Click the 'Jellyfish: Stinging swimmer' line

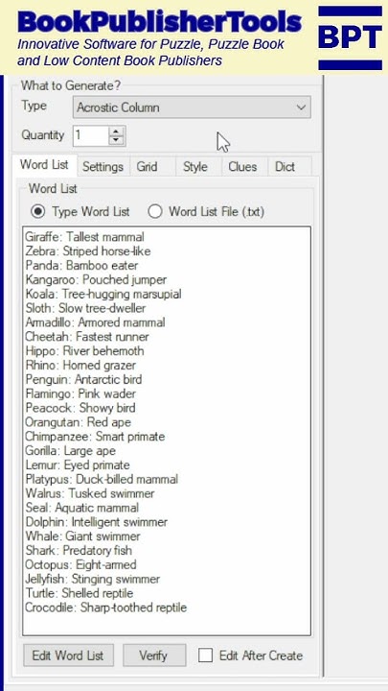pos(92,579)
